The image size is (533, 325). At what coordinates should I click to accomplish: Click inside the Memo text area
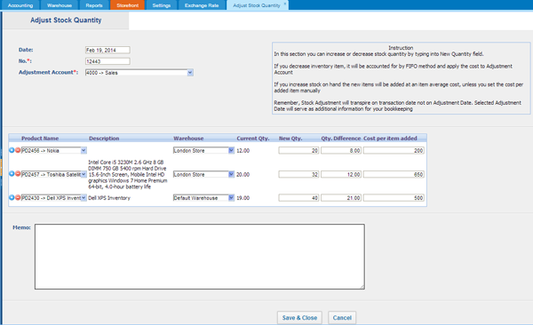tap(200, 257)
